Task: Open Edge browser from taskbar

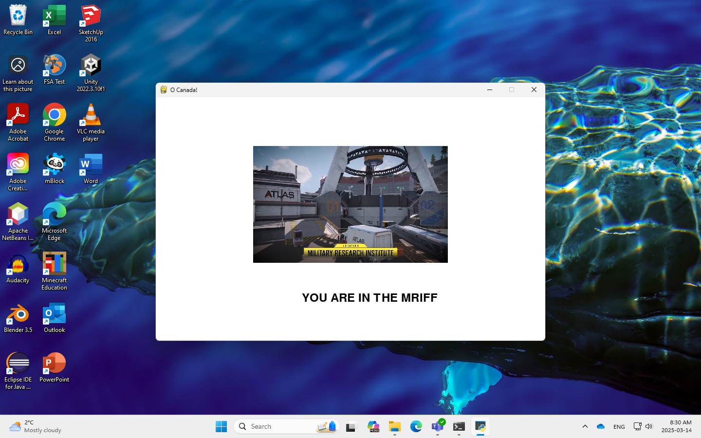Action: click(x=416, y=426)
